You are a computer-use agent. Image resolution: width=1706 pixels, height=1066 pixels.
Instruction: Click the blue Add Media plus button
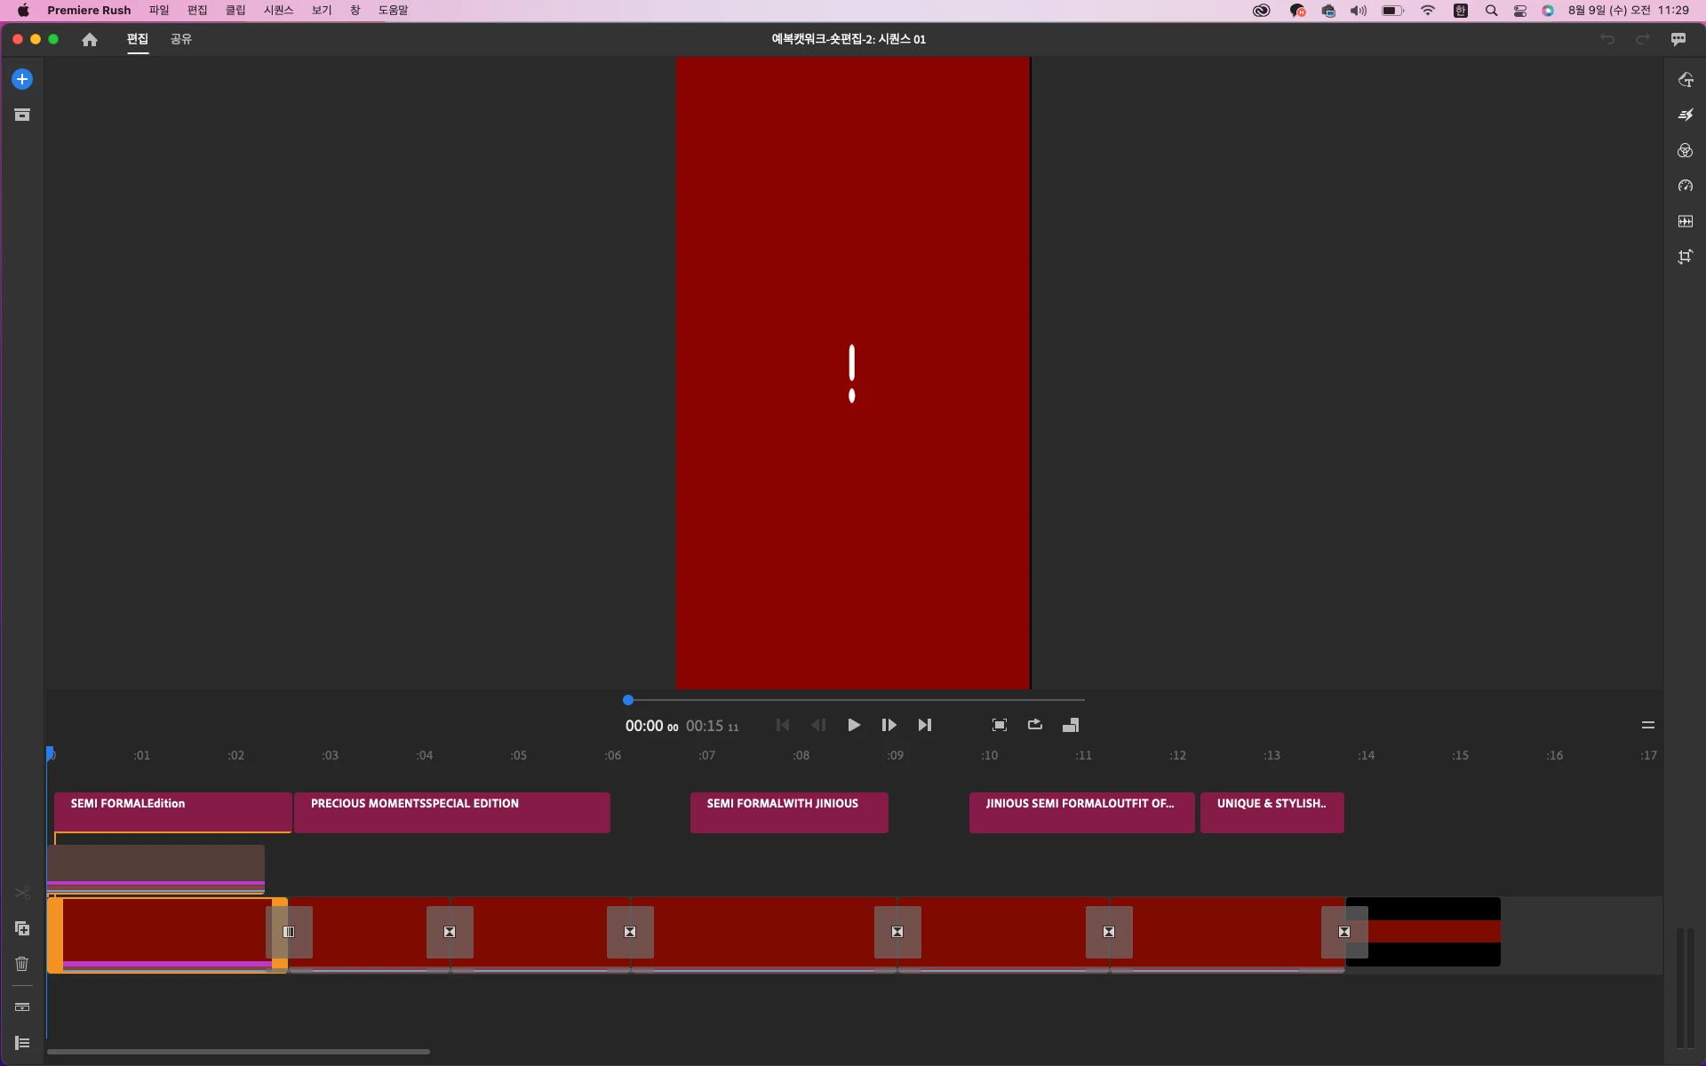(x=22, y=79)
